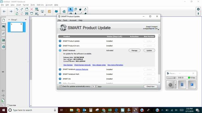Screen dimensions: 202x113
Task: Open recorder record options dropdown arrow
Action: tap(175, 84)
